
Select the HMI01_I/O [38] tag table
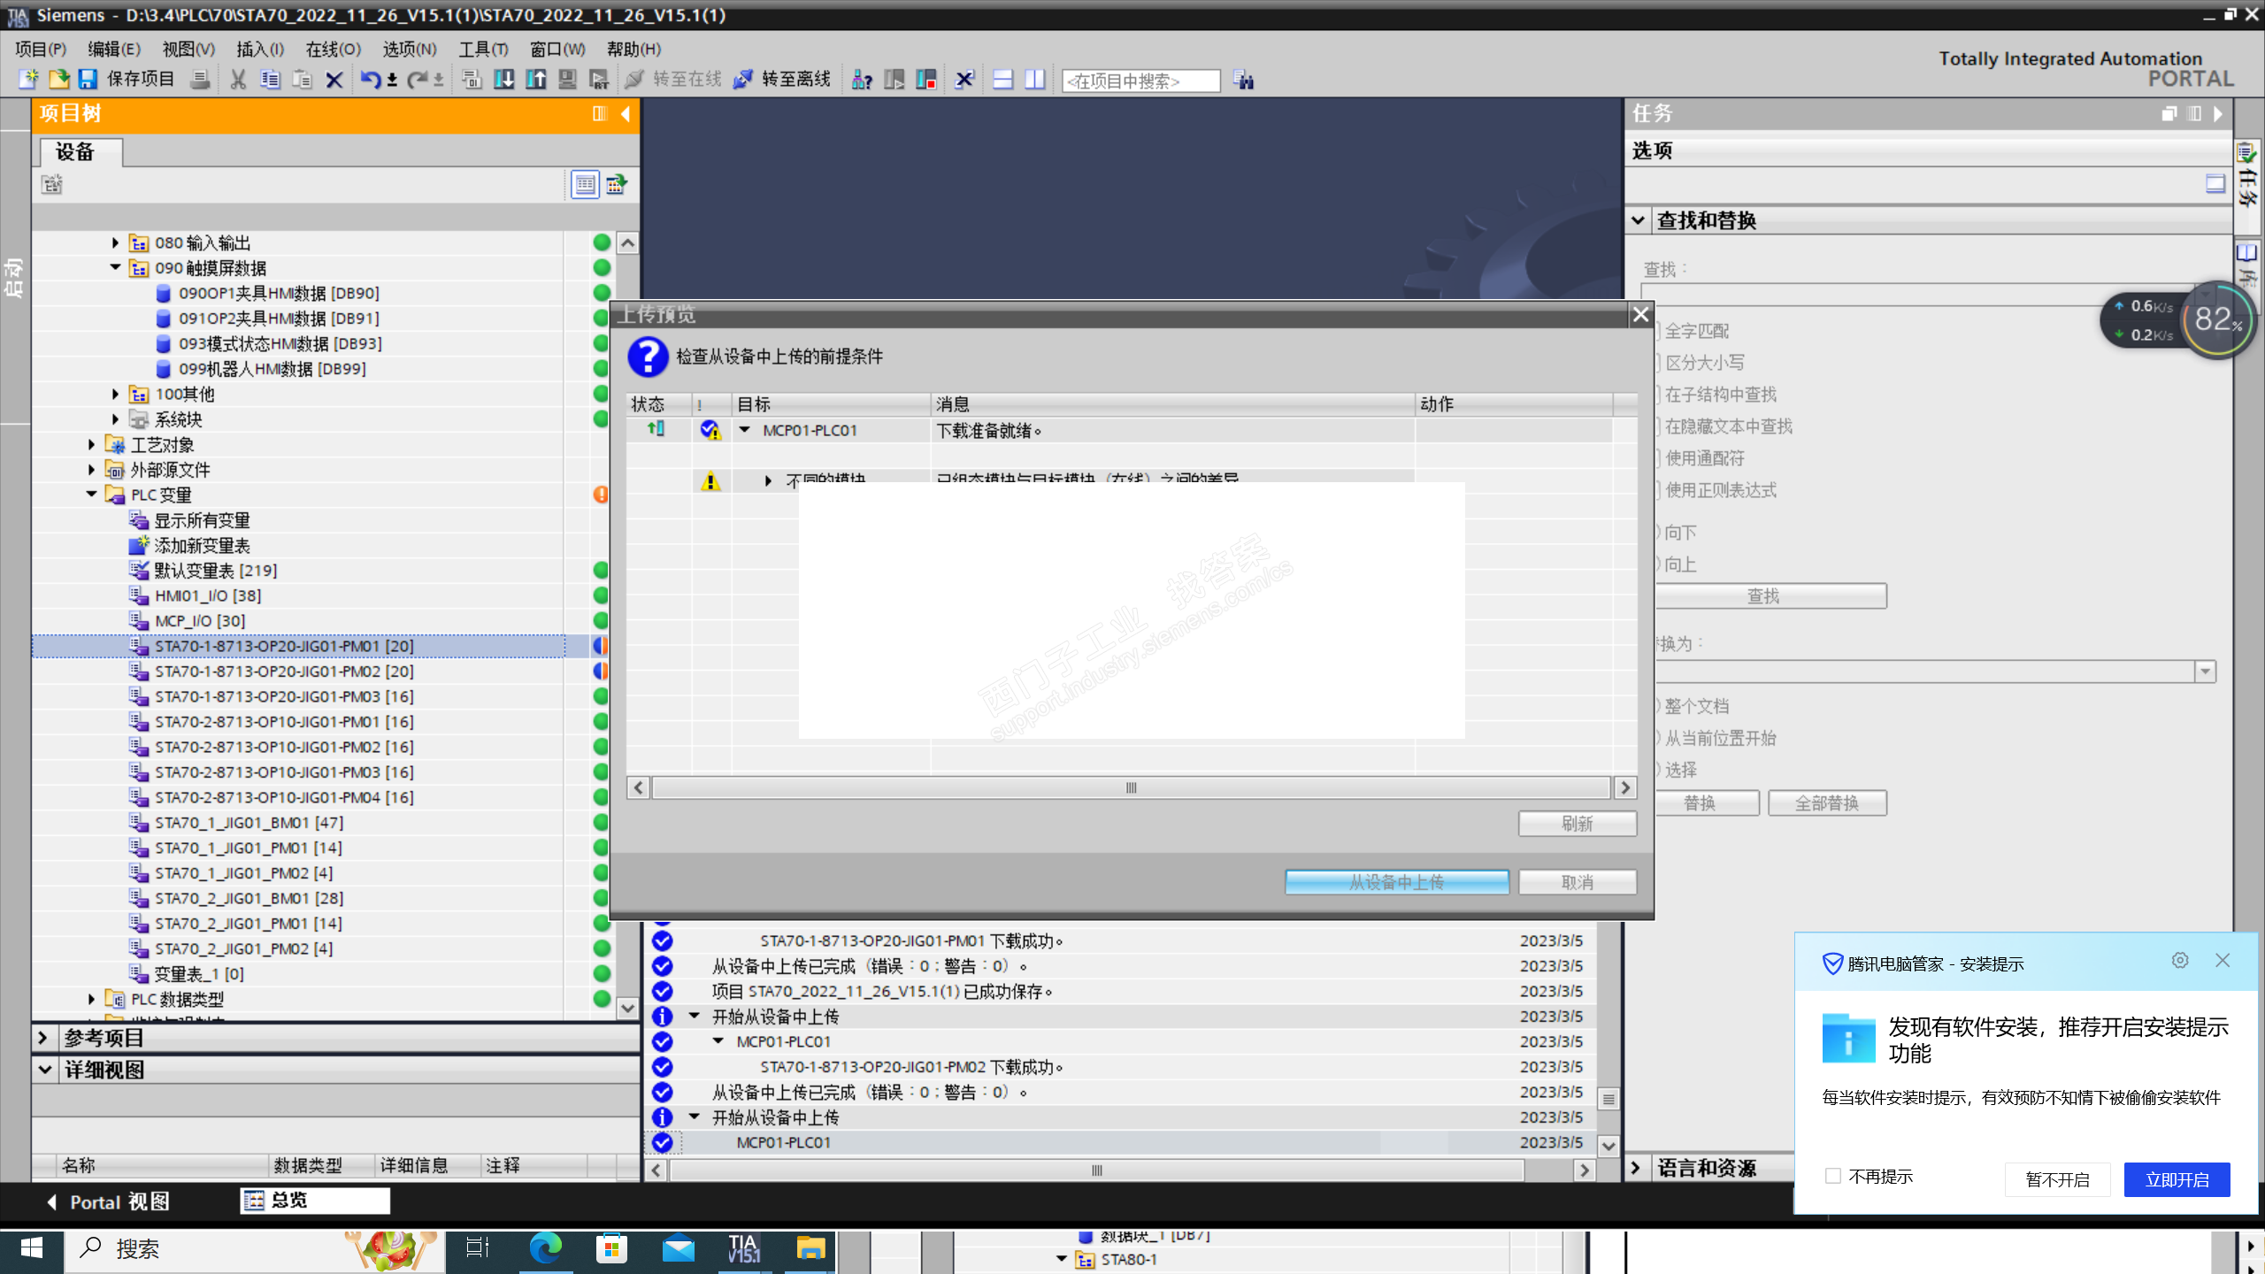pos(207,595)
